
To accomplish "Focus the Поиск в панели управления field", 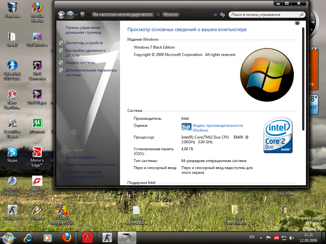I will 267,15.
